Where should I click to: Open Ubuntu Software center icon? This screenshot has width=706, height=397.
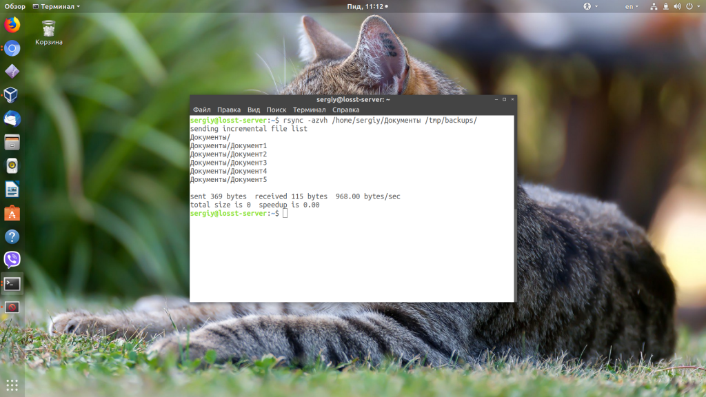pos(12,213)
